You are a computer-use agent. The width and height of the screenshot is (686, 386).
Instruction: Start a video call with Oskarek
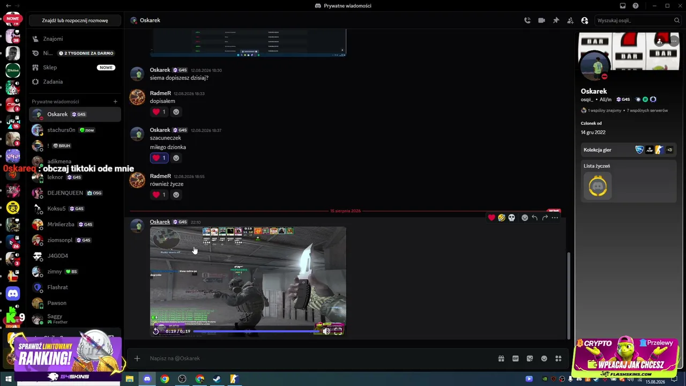click(542, 20)
